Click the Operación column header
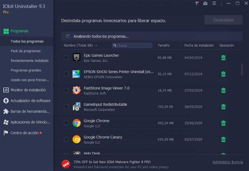Image resolution: width=249 pixels, height=171 pixels. point(227,45)
